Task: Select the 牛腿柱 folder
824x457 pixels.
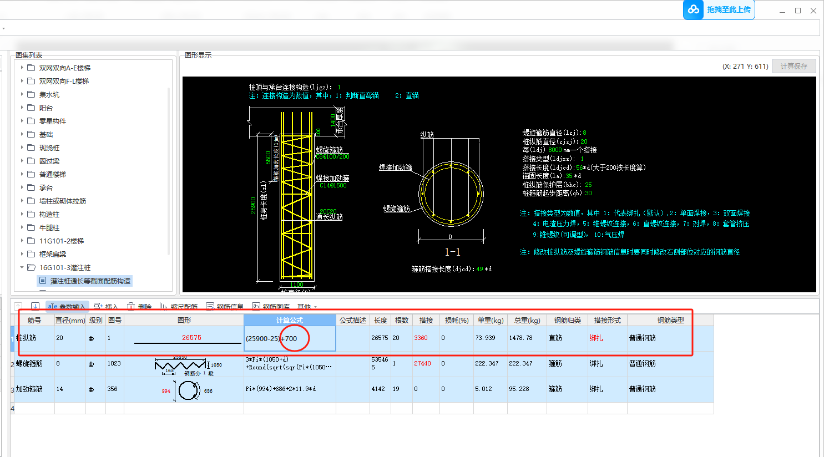Action: [49, 227]
